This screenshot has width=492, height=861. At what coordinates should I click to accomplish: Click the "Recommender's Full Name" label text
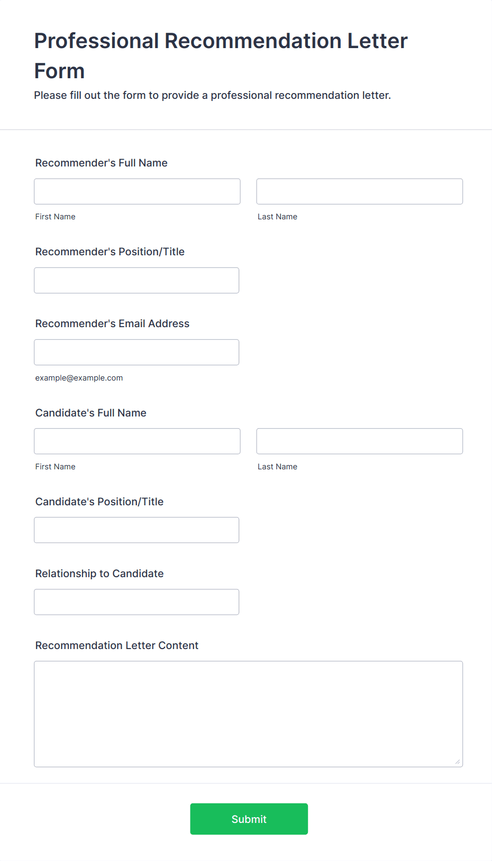tap(101, 163)
